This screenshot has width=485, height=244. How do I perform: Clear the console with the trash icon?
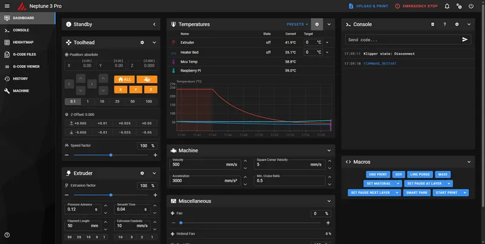[x=432, y=24]
